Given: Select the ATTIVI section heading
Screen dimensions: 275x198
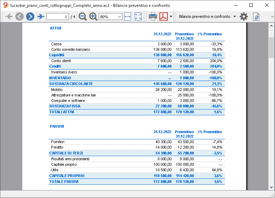Looking at the screenshot, I should [x=56, y=28].
